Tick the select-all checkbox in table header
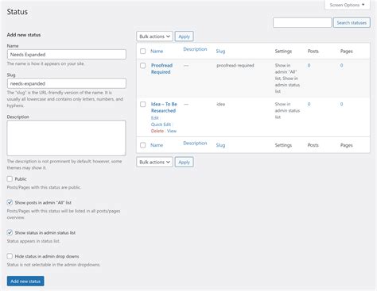The image size is (377, 291). tap(143, 52)
